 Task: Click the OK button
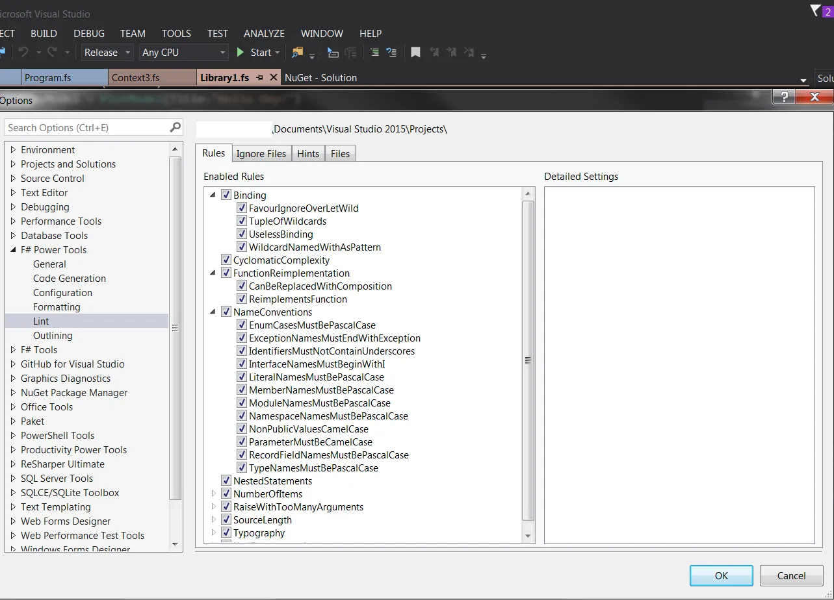(x=721, y=575)
